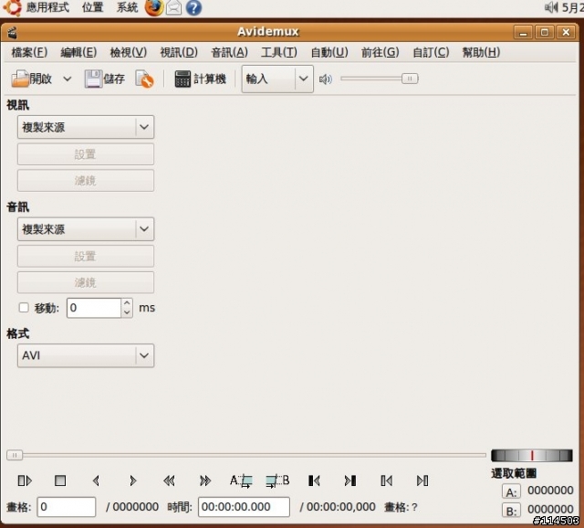Jump to previous keyframe
The image size is (584, 528).
point(169,480)
